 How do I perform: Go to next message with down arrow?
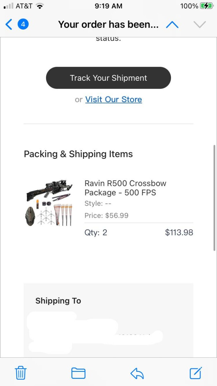[199, 24]
